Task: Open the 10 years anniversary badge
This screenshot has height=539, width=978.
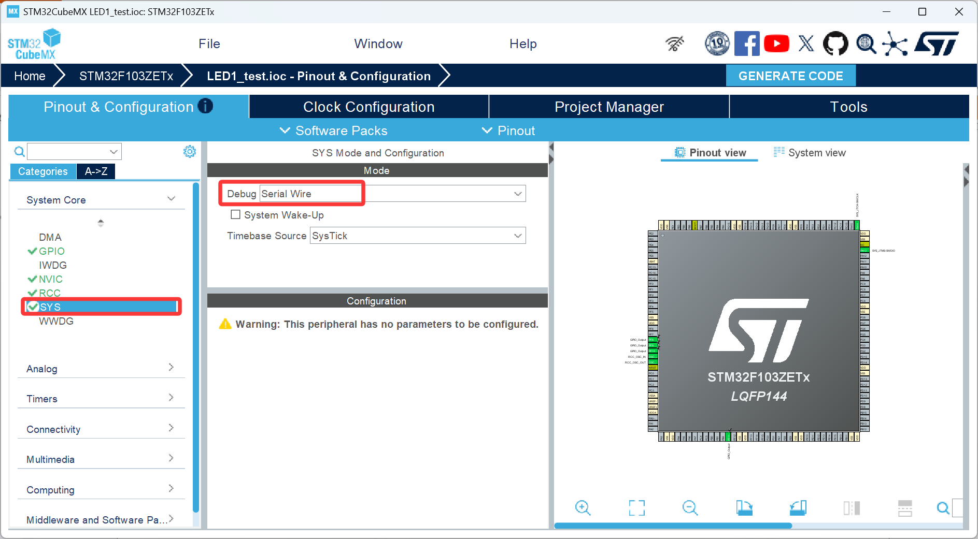Action: 717,43
